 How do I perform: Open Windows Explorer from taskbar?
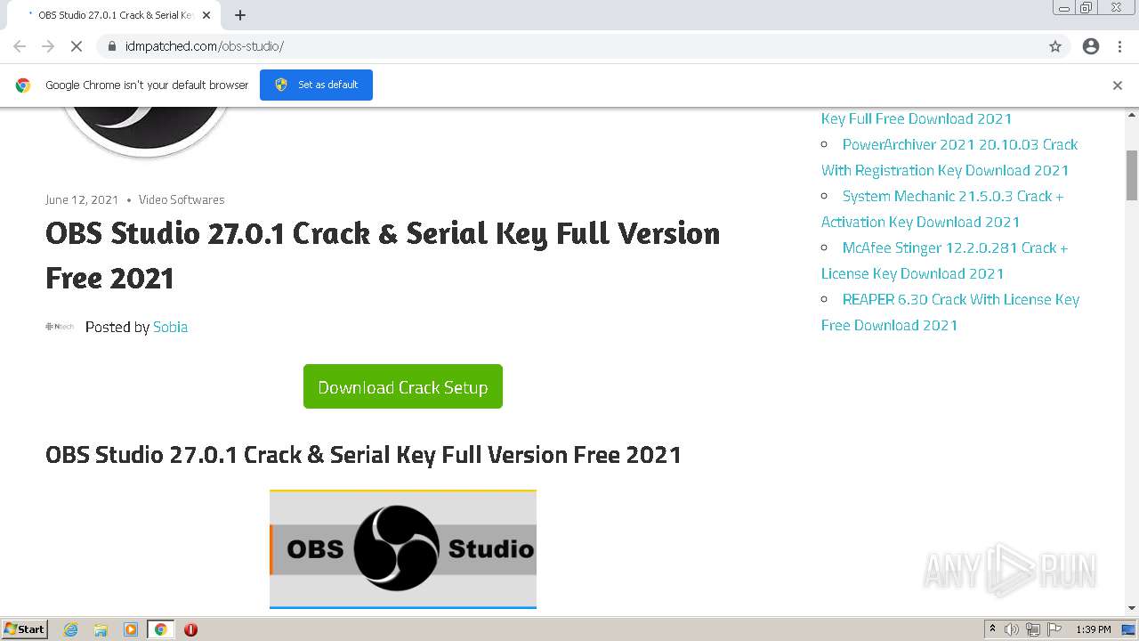pyautogui.click(x=101, y=629)
